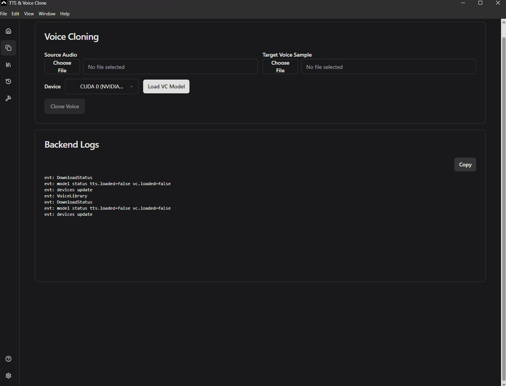Select the Home icon in sidebar
Viewport: 506px width, 386px height.
pos(8,31)
